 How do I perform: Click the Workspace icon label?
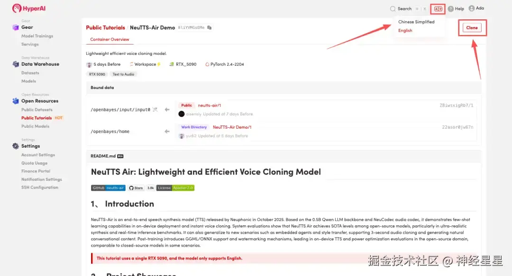(145, 64)
